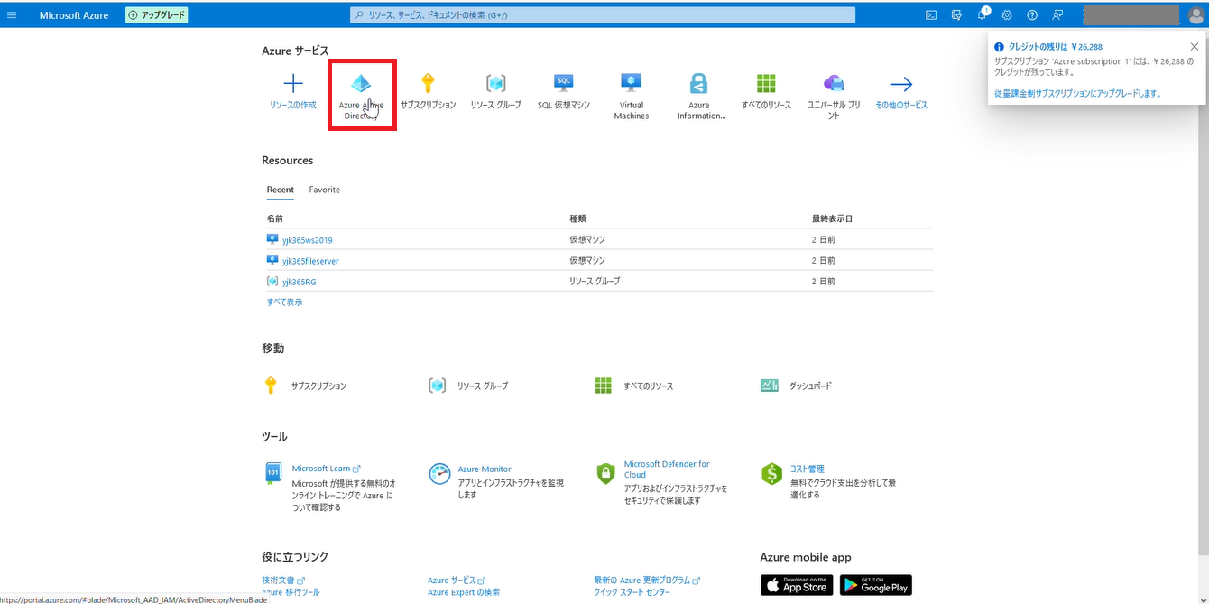Image resolution: width=1209 pixels, height=604 pixels.
Task: Open the help question mark
Action: 1032,15
